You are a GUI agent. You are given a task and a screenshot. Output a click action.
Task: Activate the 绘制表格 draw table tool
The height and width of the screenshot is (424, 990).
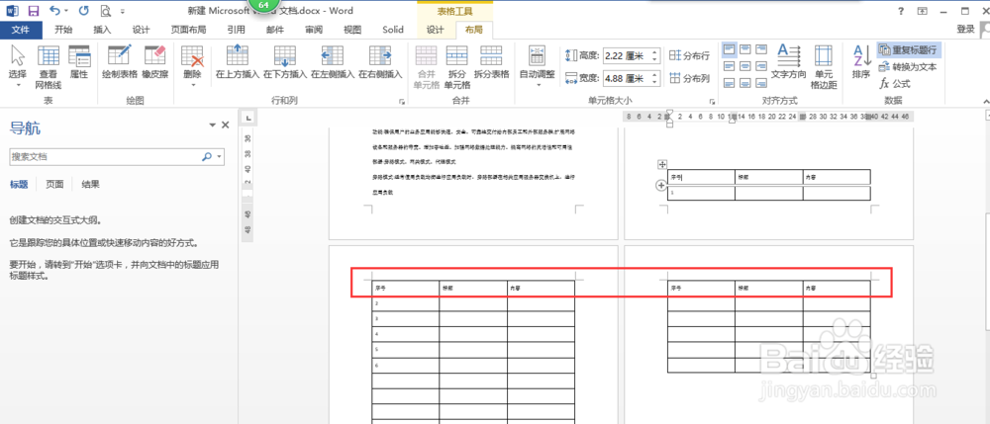(x=120, y=61)
